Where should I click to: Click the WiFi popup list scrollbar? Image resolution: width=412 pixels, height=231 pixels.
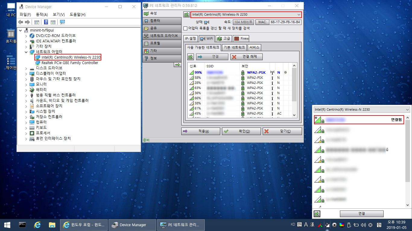coord(407,161)
